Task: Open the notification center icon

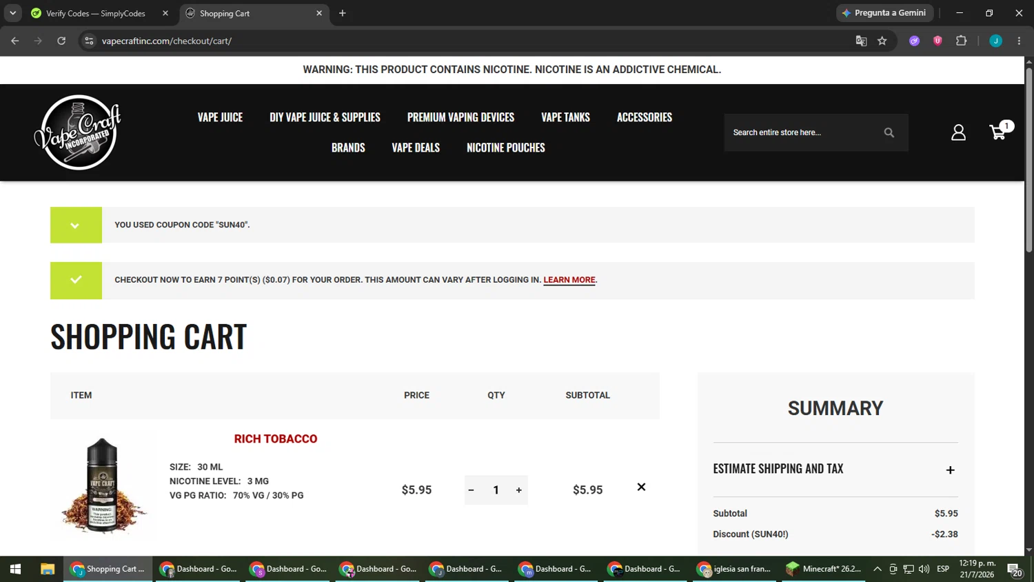Action: click(x=1015, y=569)
